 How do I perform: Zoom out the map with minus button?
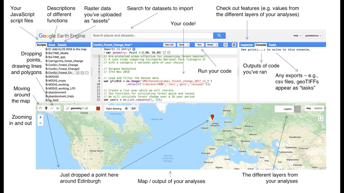tap(40, 123)
